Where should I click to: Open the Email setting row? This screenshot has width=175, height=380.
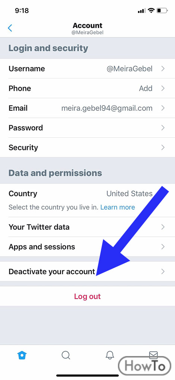87,108
